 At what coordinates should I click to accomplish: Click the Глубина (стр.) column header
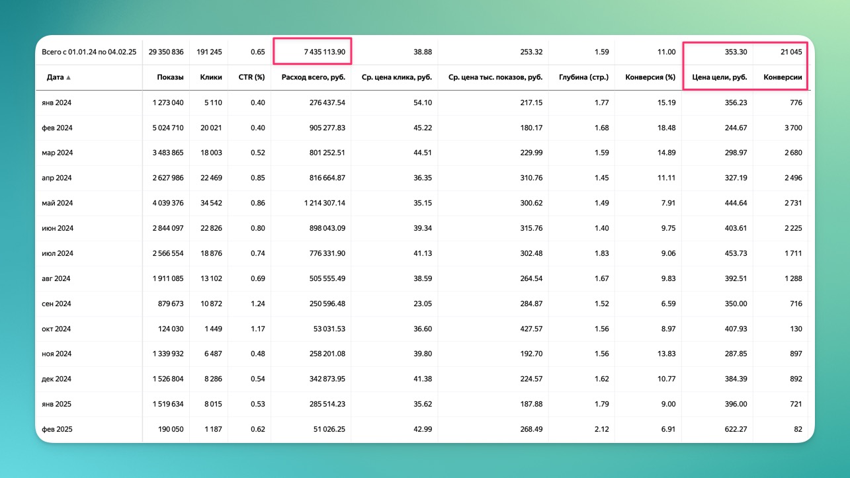(x=583, y=77)
